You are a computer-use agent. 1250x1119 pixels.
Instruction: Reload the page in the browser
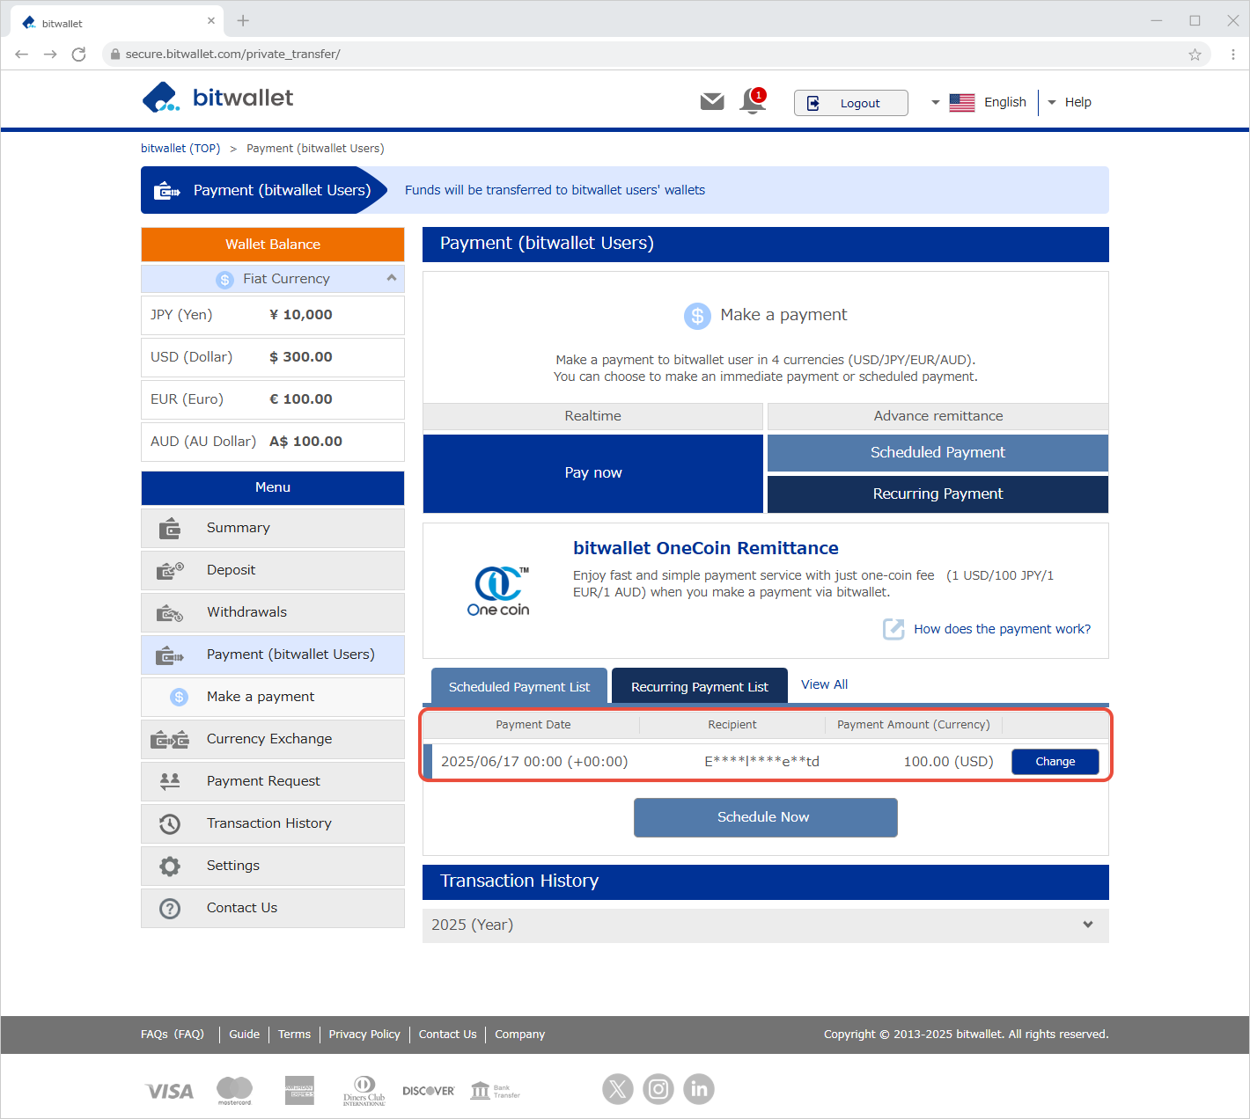78,55
